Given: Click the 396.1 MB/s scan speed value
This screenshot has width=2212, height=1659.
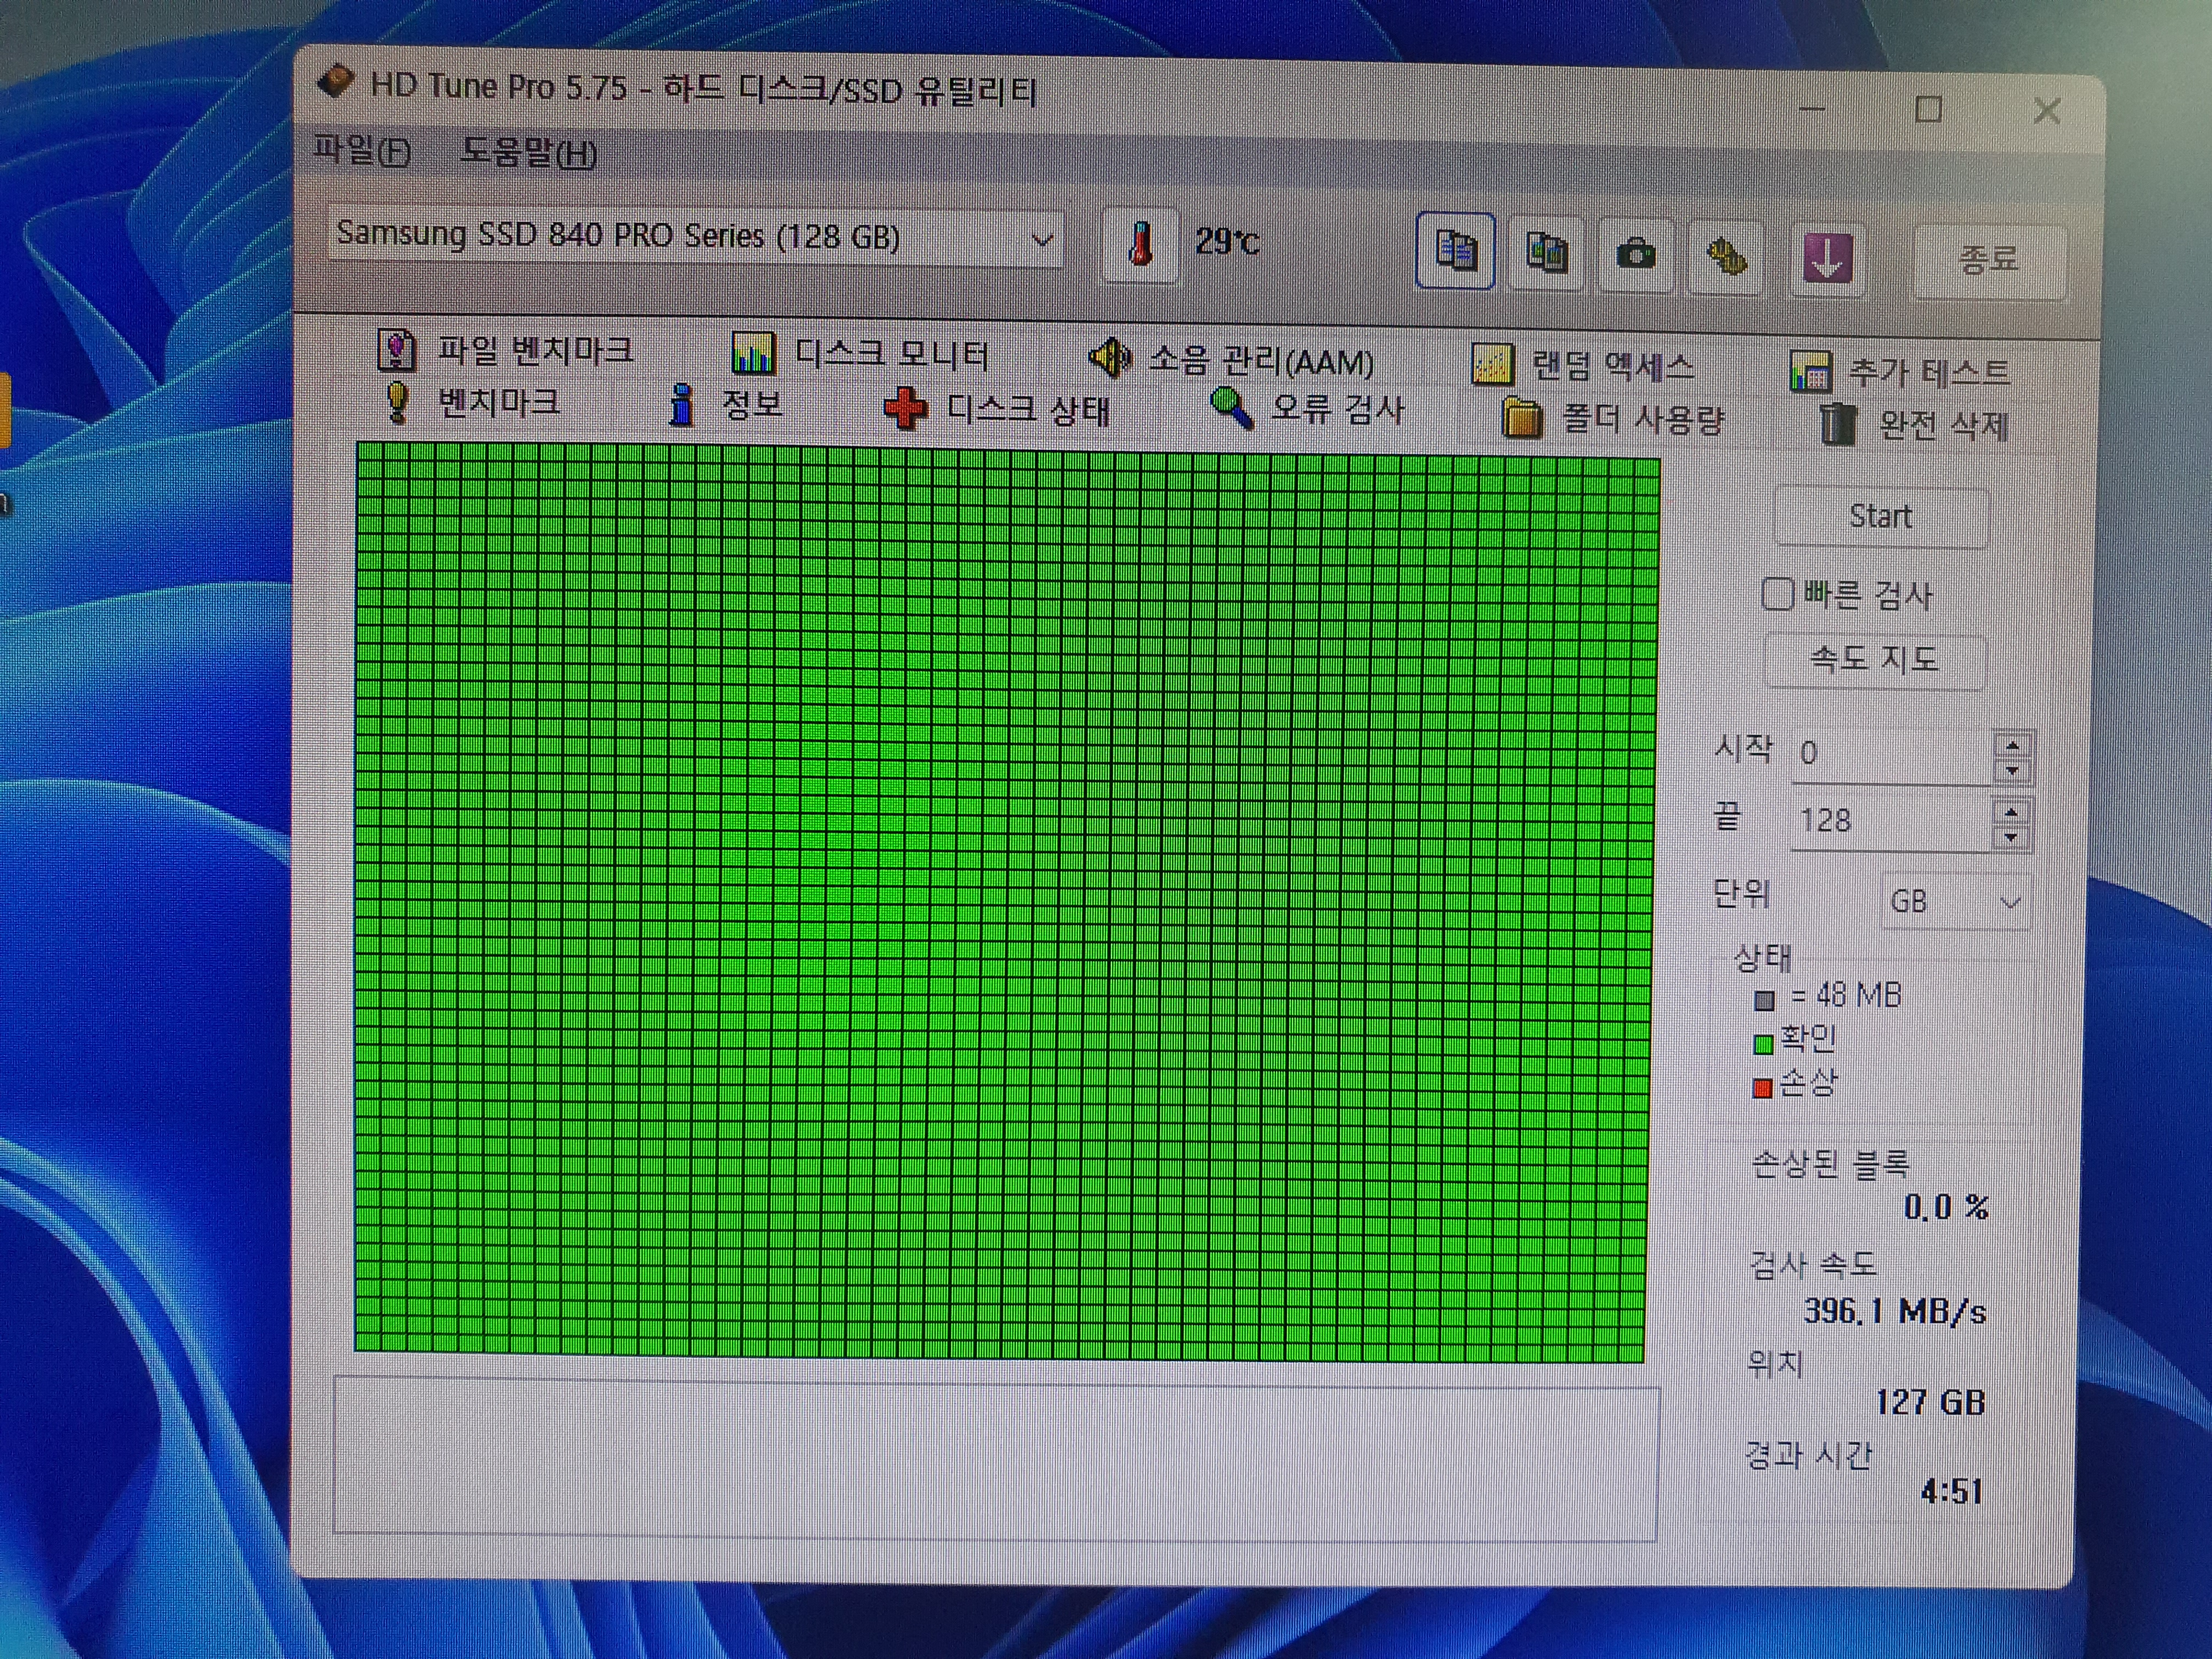Looking at the screenshot, I should click(x=1895, y=1311).
